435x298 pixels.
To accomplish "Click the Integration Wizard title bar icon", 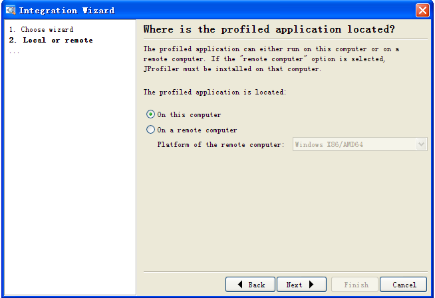I will point(11,10).
